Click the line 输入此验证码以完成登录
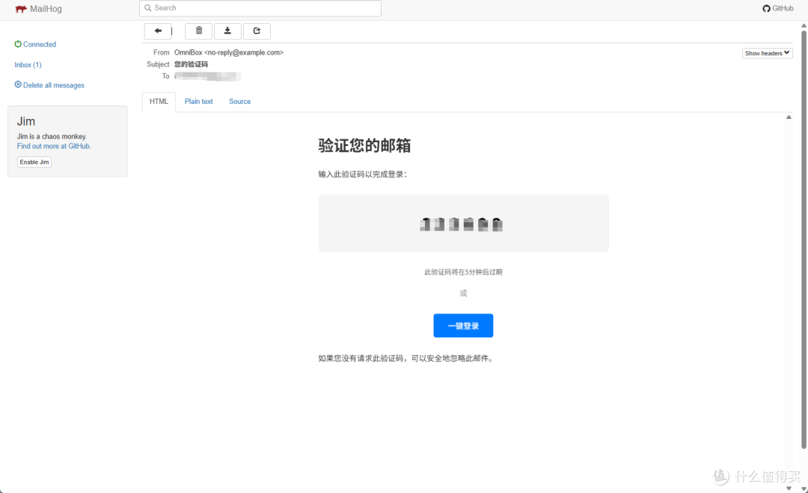 [362, 174]
